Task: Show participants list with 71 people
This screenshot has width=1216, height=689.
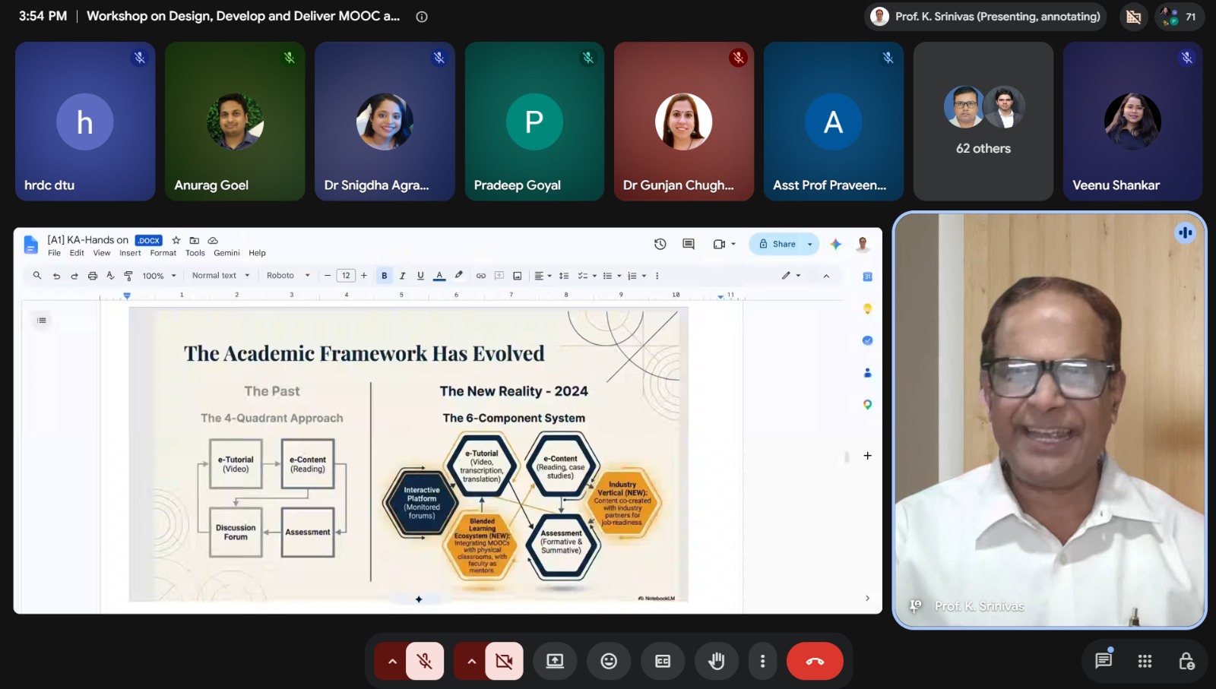Action: [x=1180, y=17]
